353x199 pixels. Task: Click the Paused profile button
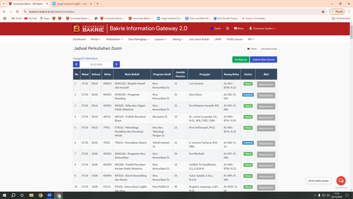[x=337, y=12]
